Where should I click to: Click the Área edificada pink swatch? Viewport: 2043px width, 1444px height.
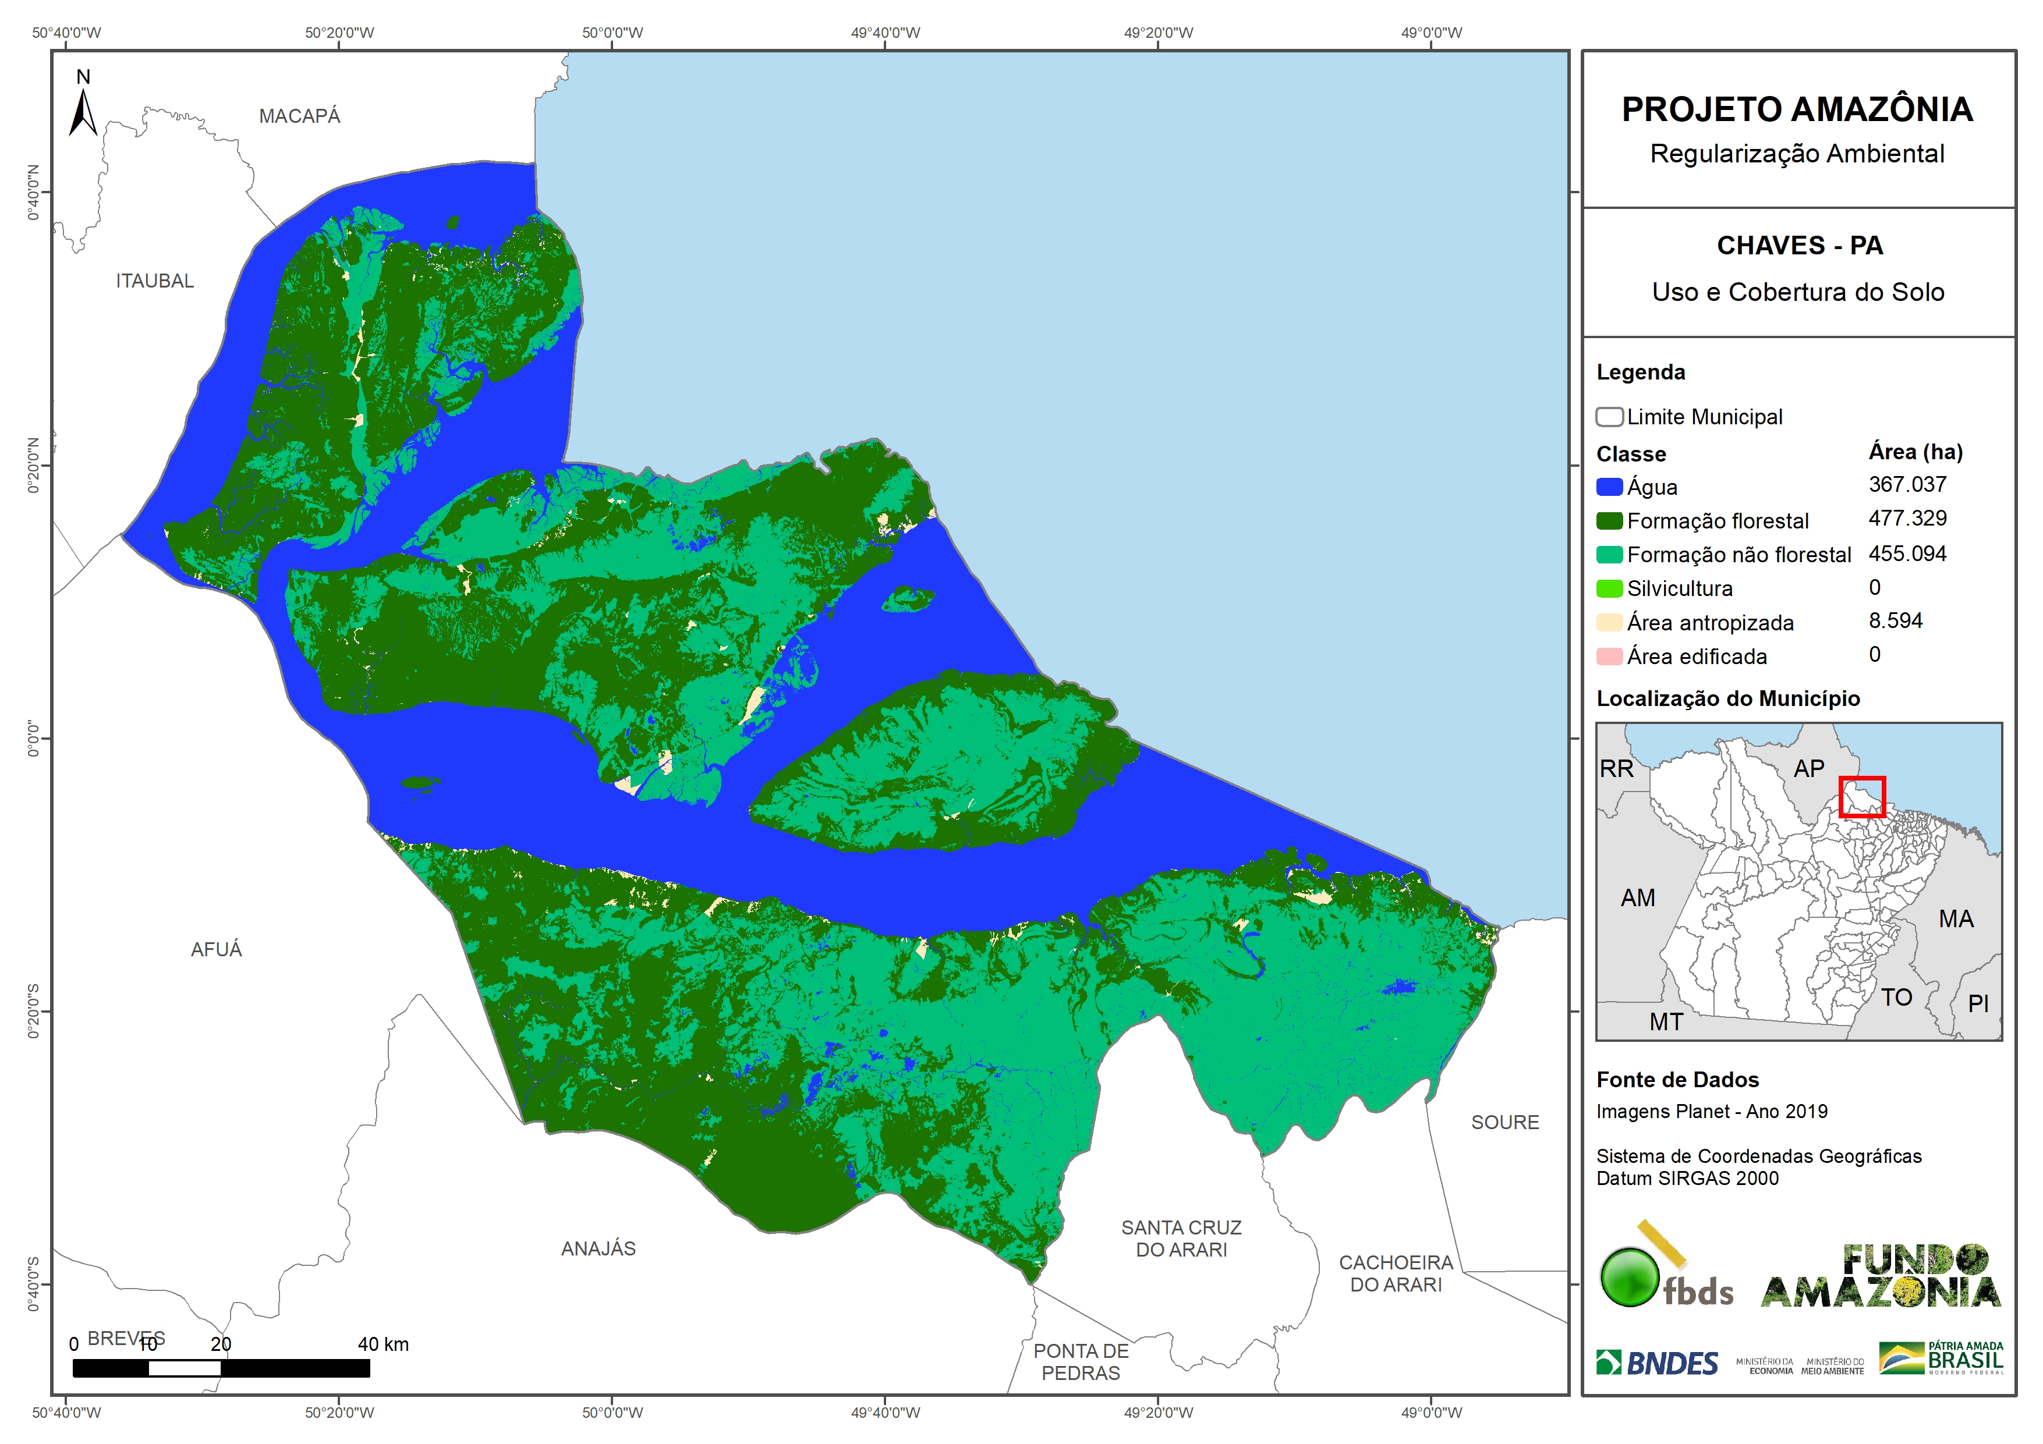[x=1609, y=656]
